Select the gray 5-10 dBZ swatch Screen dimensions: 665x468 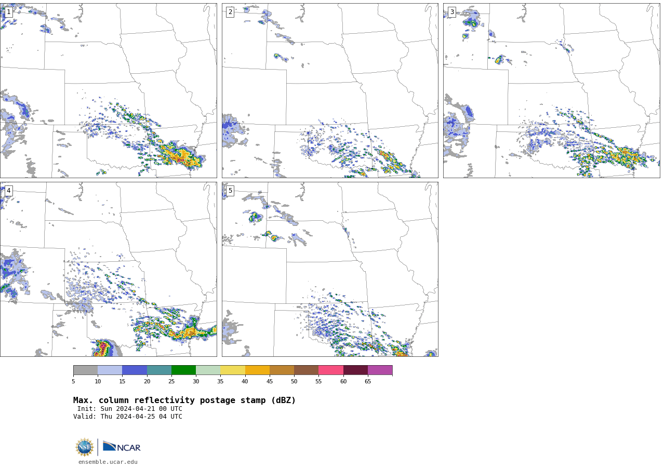(x=85, y=370)
